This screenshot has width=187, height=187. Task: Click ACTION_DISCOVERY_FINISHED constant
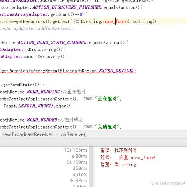coord(67,7)
